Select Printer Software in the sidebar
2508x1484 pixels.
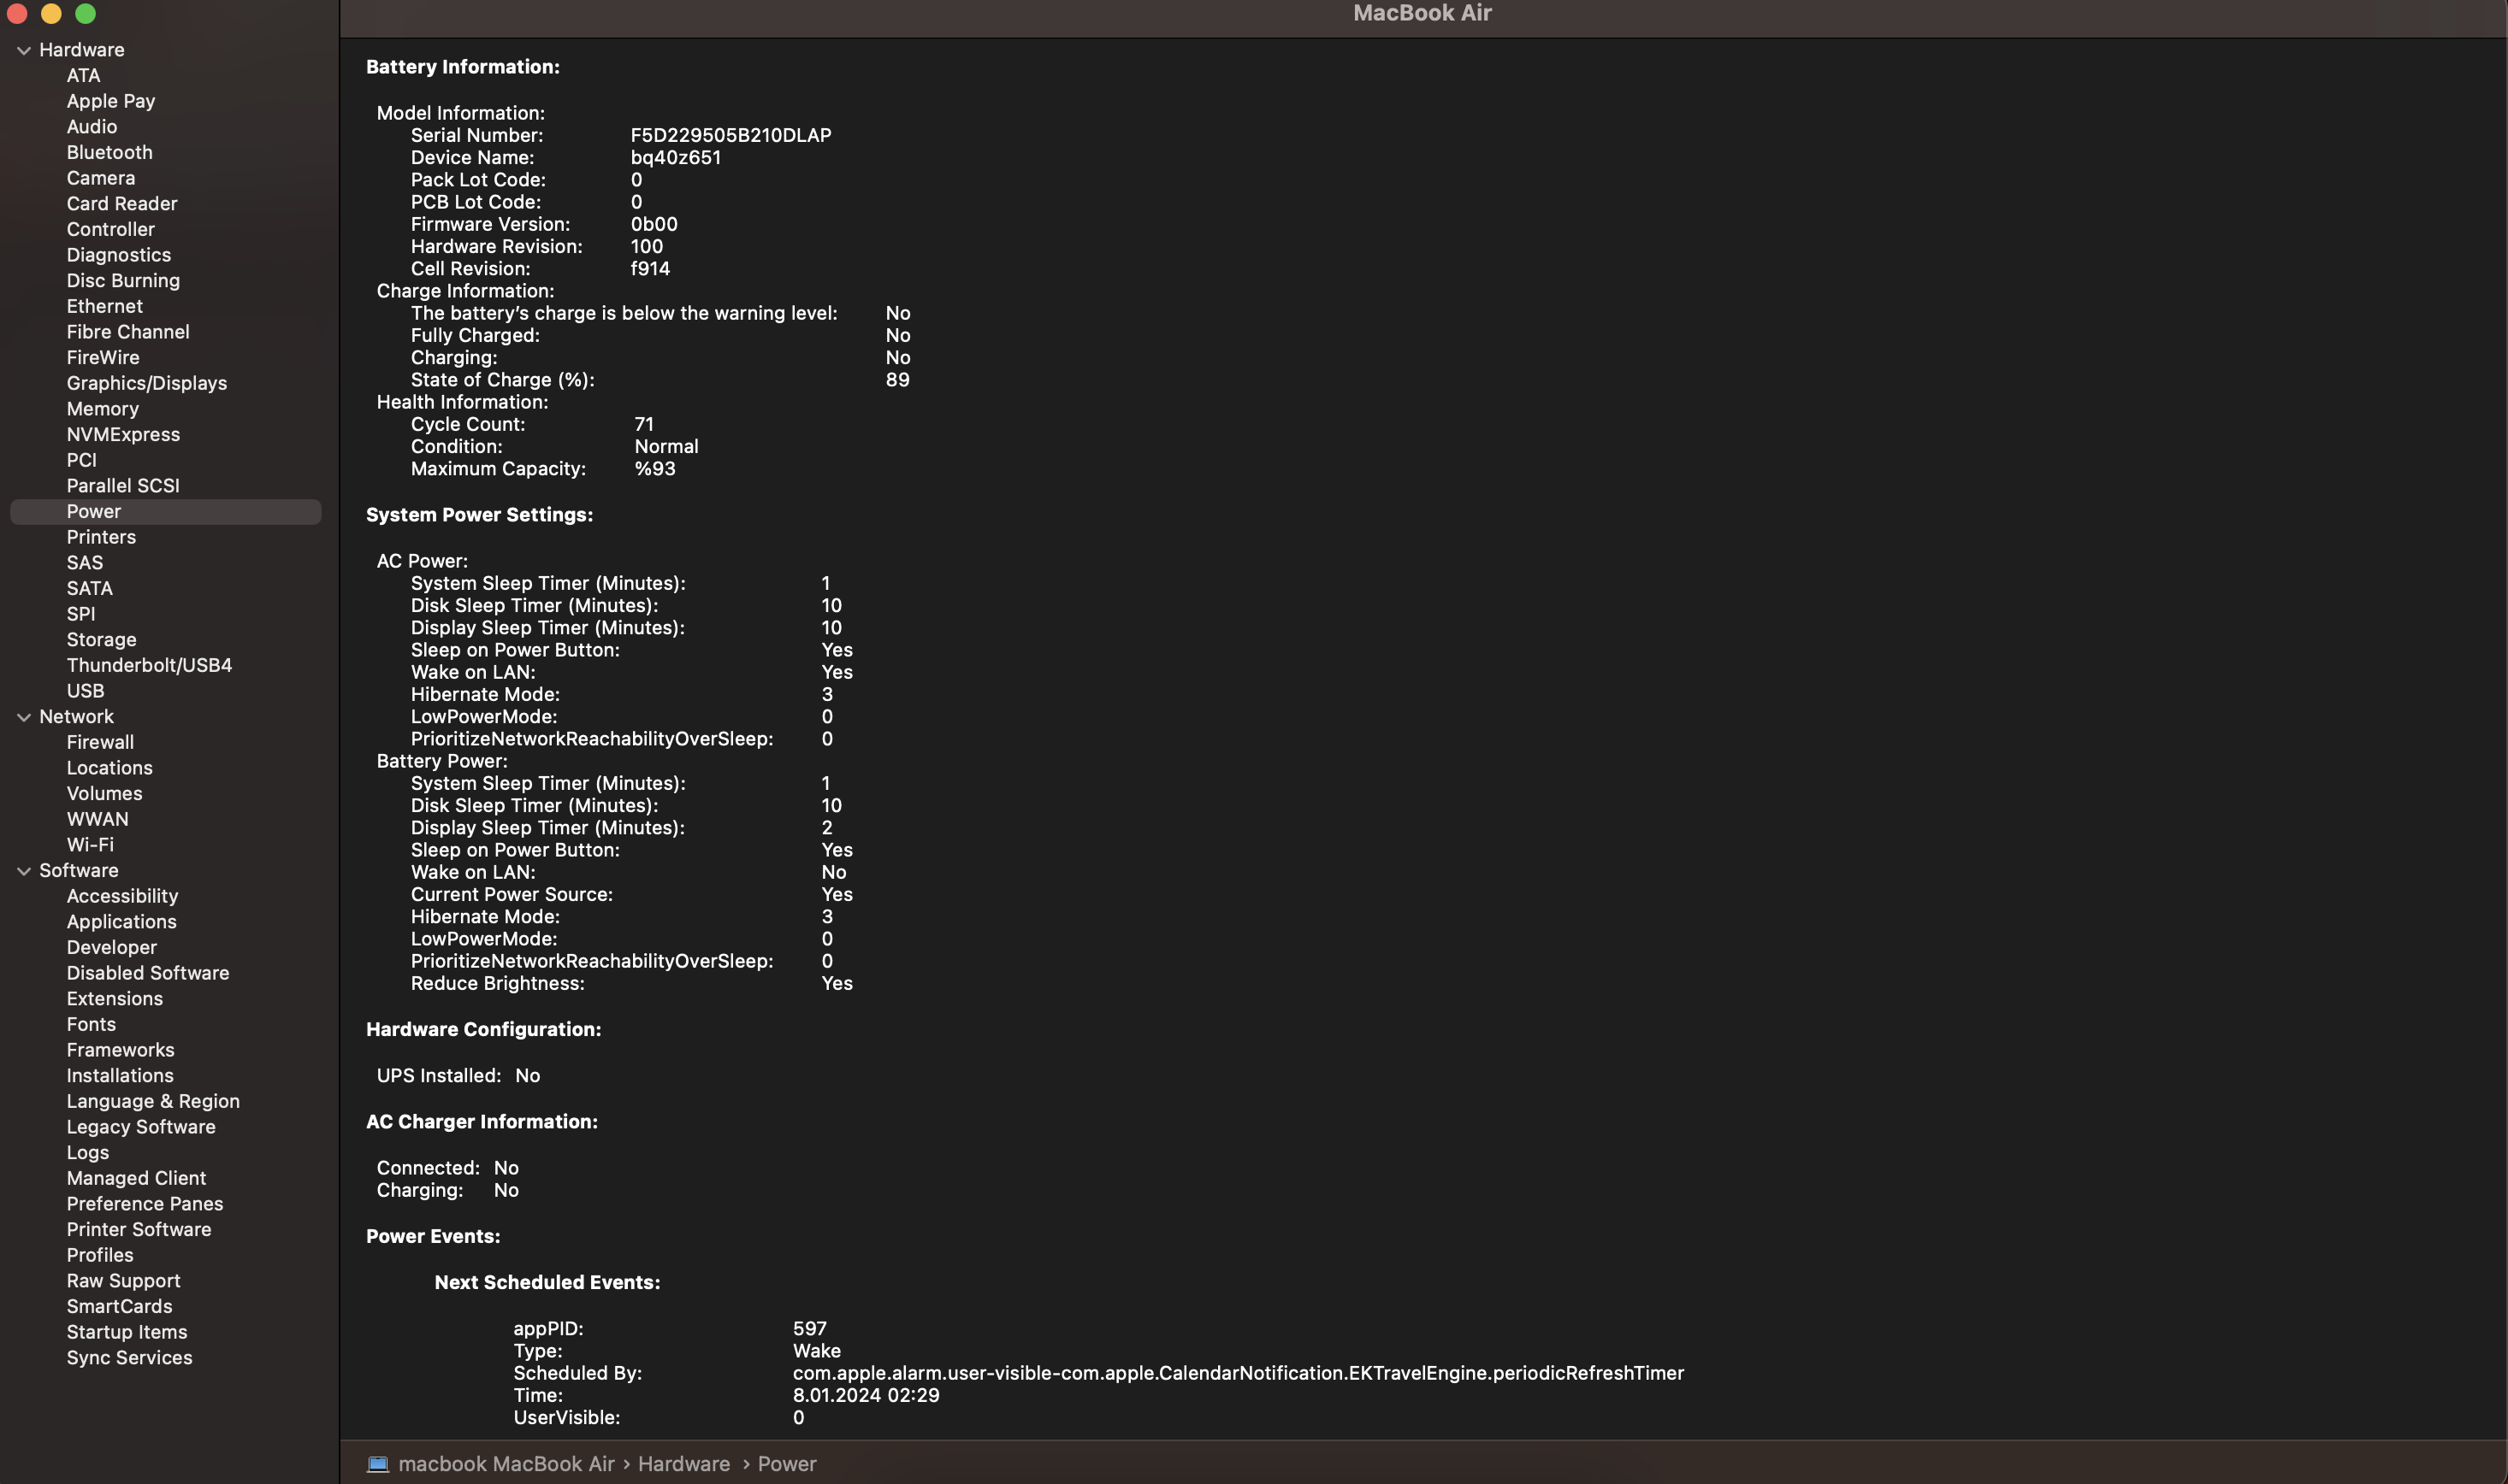(x=139, y=1230)
